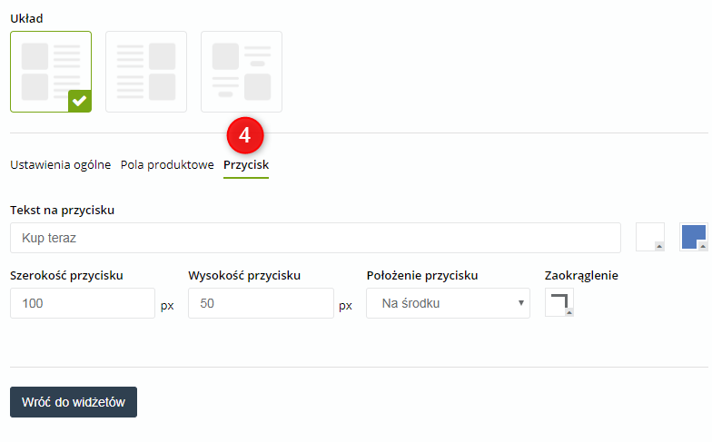Pick the third alternating layout thumbnail
This screenshot has width=712, height=442.
pyautogui.click(x=242, y=72)
